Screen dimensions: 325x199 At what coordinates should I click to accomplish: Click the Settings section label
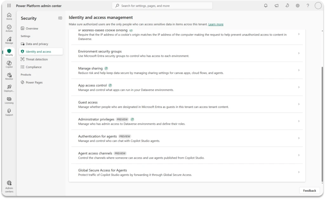25,36
